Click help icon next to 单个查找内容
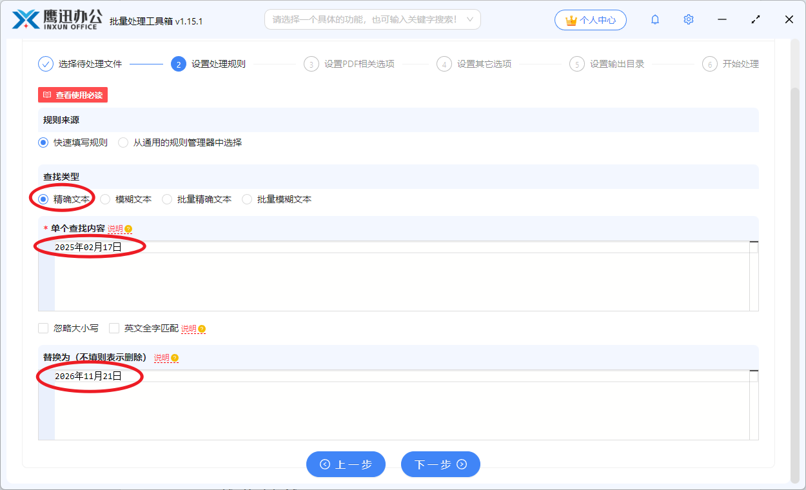Viewport: 806px width, 490px height. click(x=128, y=229)
